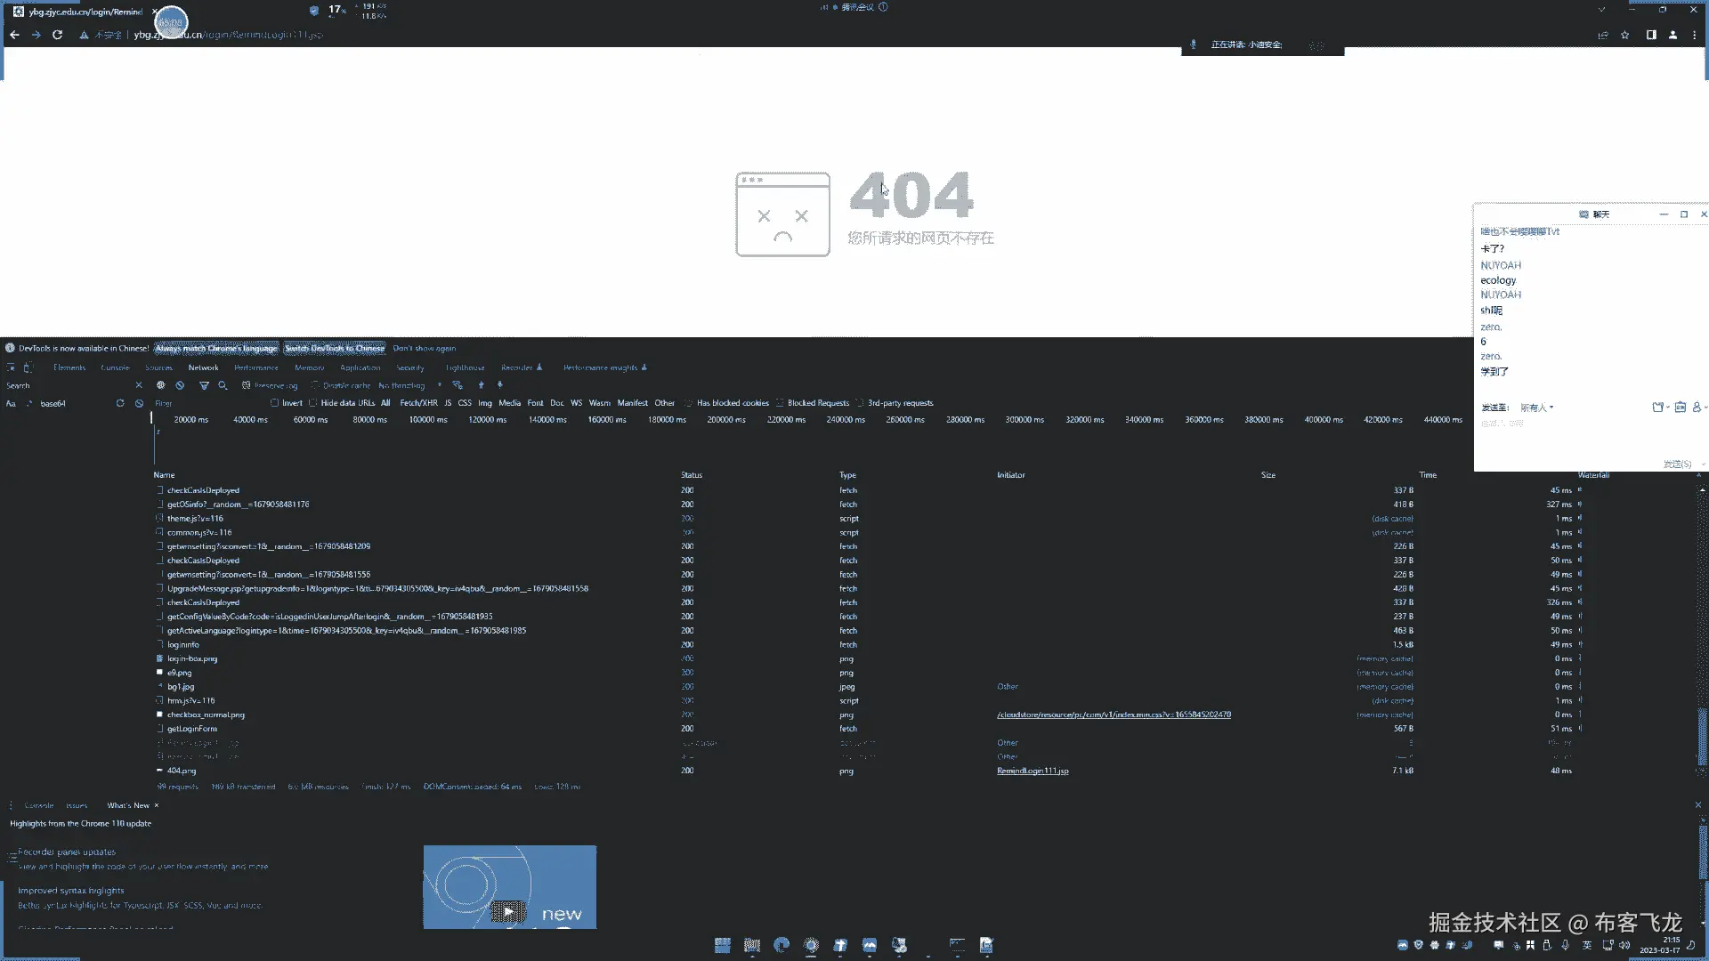Open the Application panel tab

click(360, 367)
